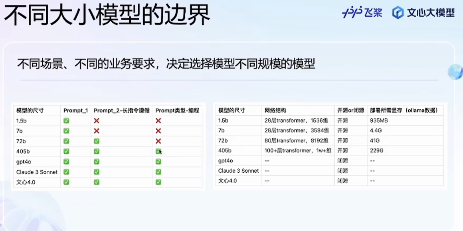Click the 935MB memory value
Viewport: 463px width, 231px height.
click(378, 120)
